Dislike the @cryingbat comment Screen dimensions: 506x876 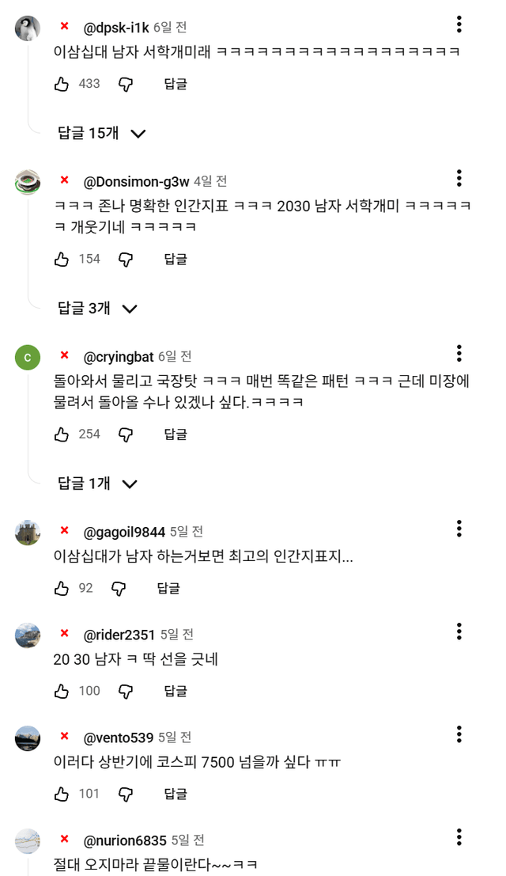point(125,434)
